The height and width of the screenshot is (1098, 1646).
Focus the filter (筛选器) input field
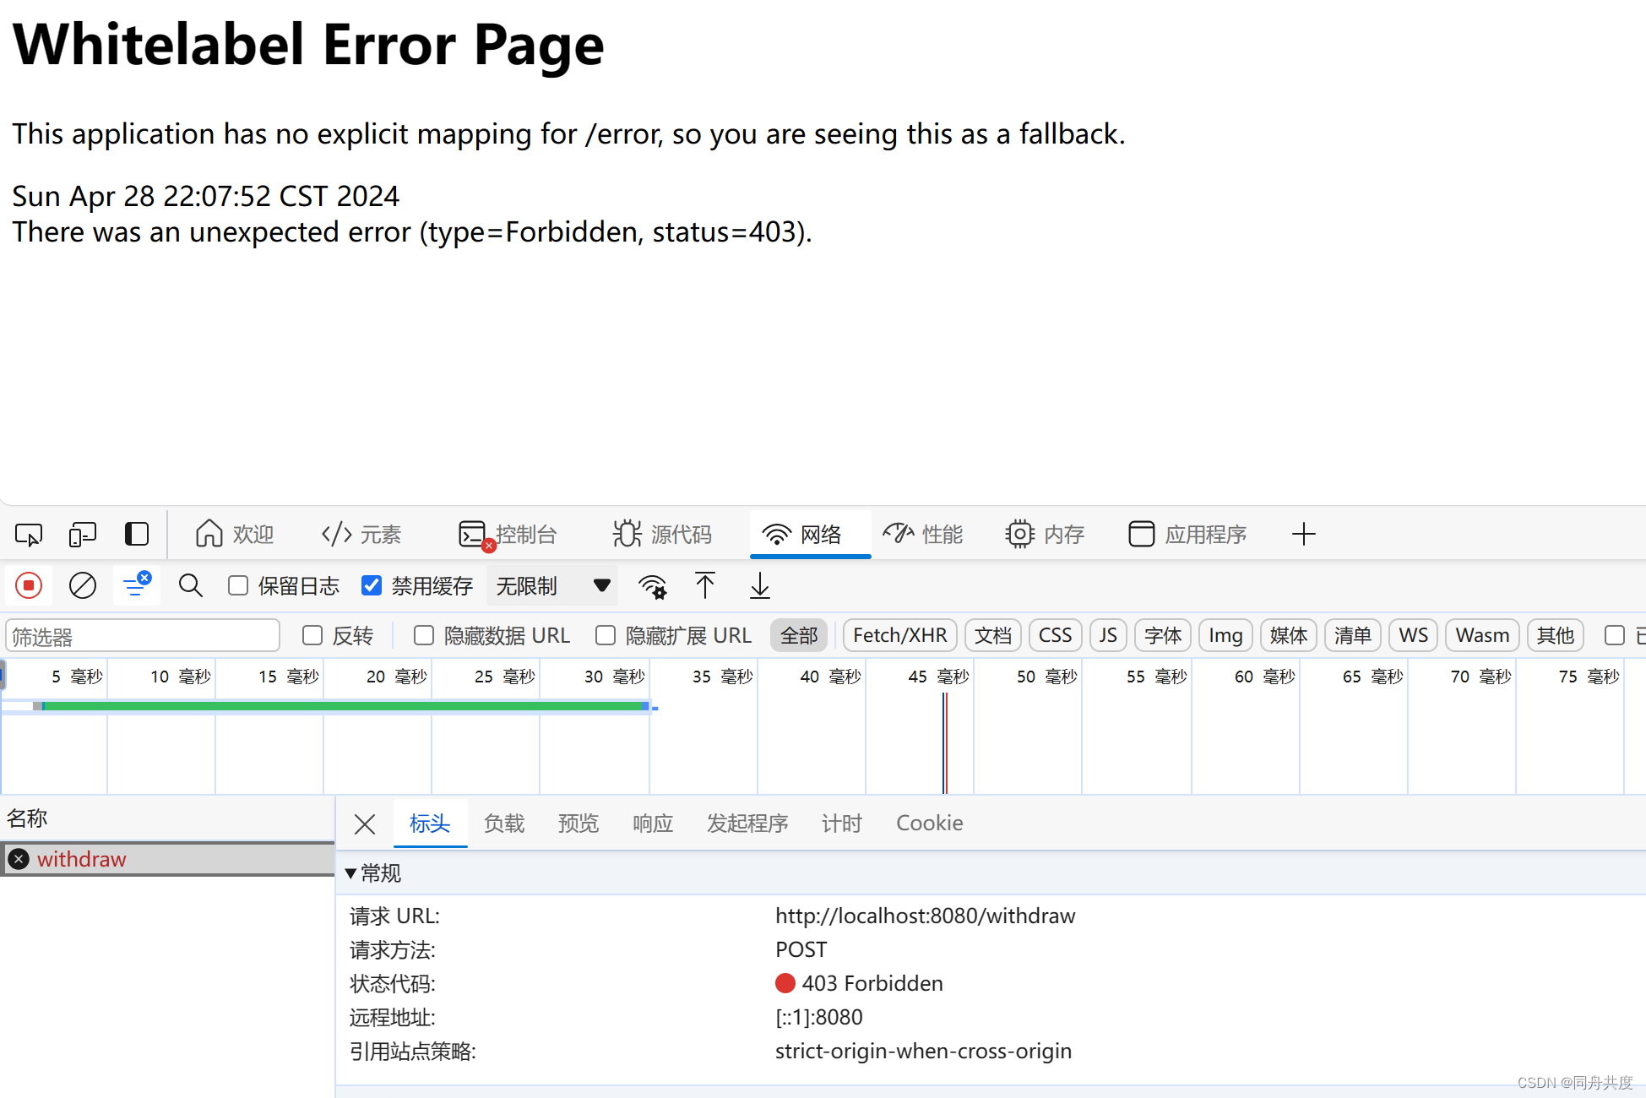[x=143, y=636]
